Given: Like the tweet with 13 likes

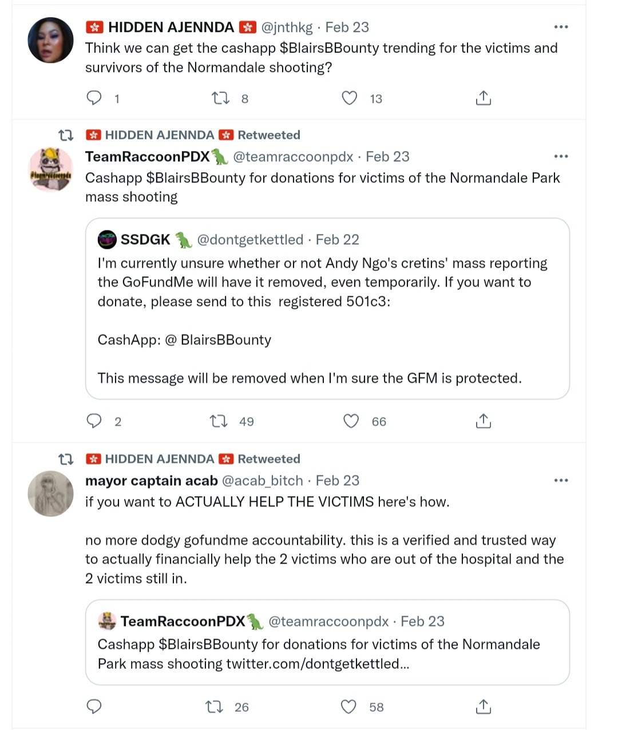Looking at the screenshot, I should (x=350, y=98).
